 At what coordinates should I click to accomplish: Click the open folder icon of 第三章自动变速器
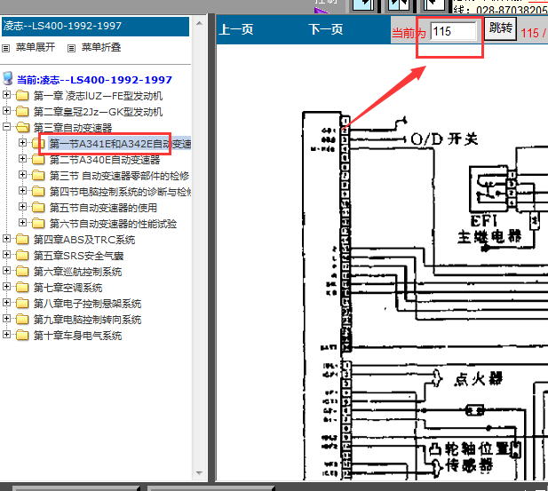(x=23, y=127)
